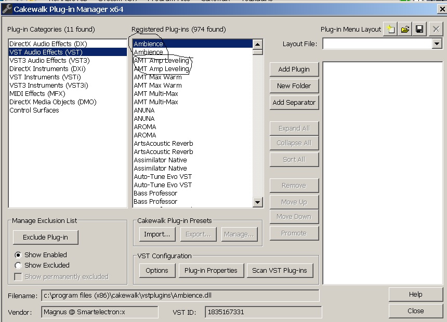The image size is (447, 322).
Task: Toggle Show permanently excluded checkbox
Action: [18, 277]
